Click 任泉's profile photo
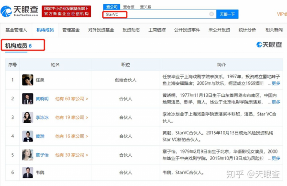 28,80
